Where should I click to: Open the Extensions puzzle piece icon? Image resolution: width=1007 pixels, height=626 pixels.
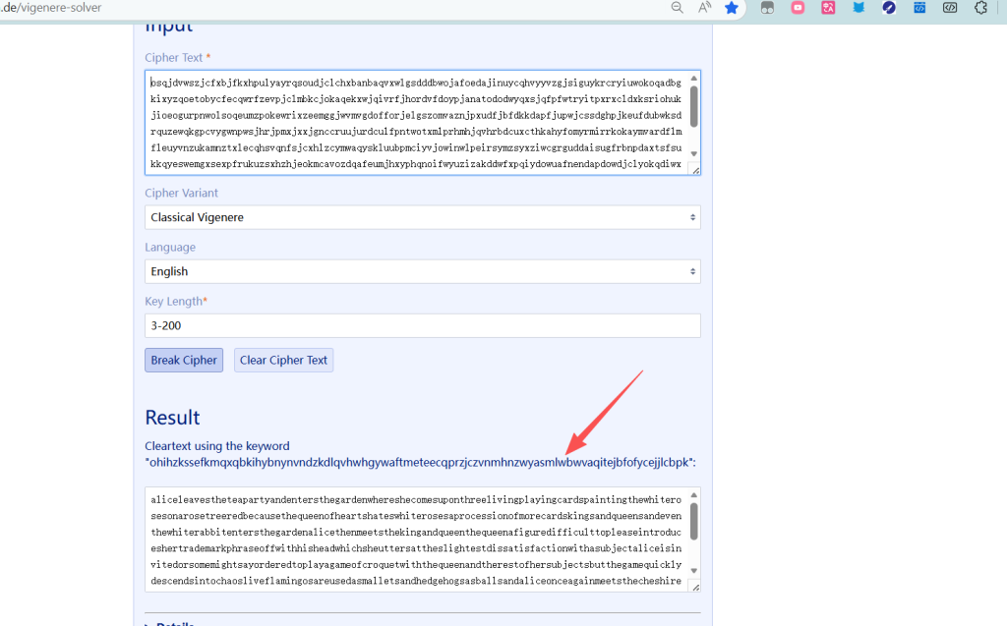tap(980, 8)
